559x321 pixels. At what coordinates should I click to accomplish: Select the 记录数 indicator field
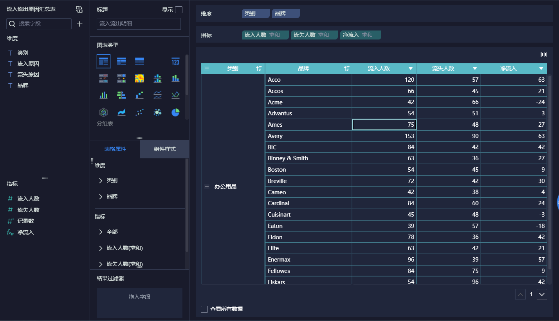coord(25,221)
